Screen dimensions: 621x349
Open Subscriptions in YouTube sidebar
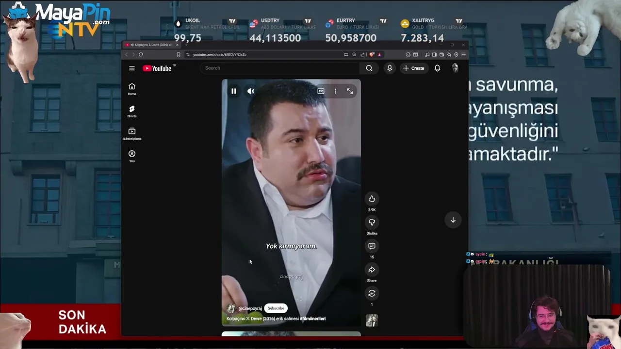[x=132, y=134]
